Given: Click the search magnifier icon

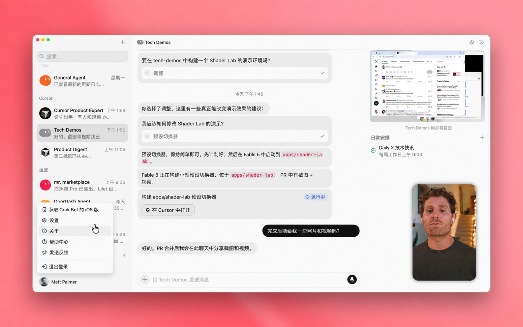Looking at the screenshot, I should click(x=42, y=56).
